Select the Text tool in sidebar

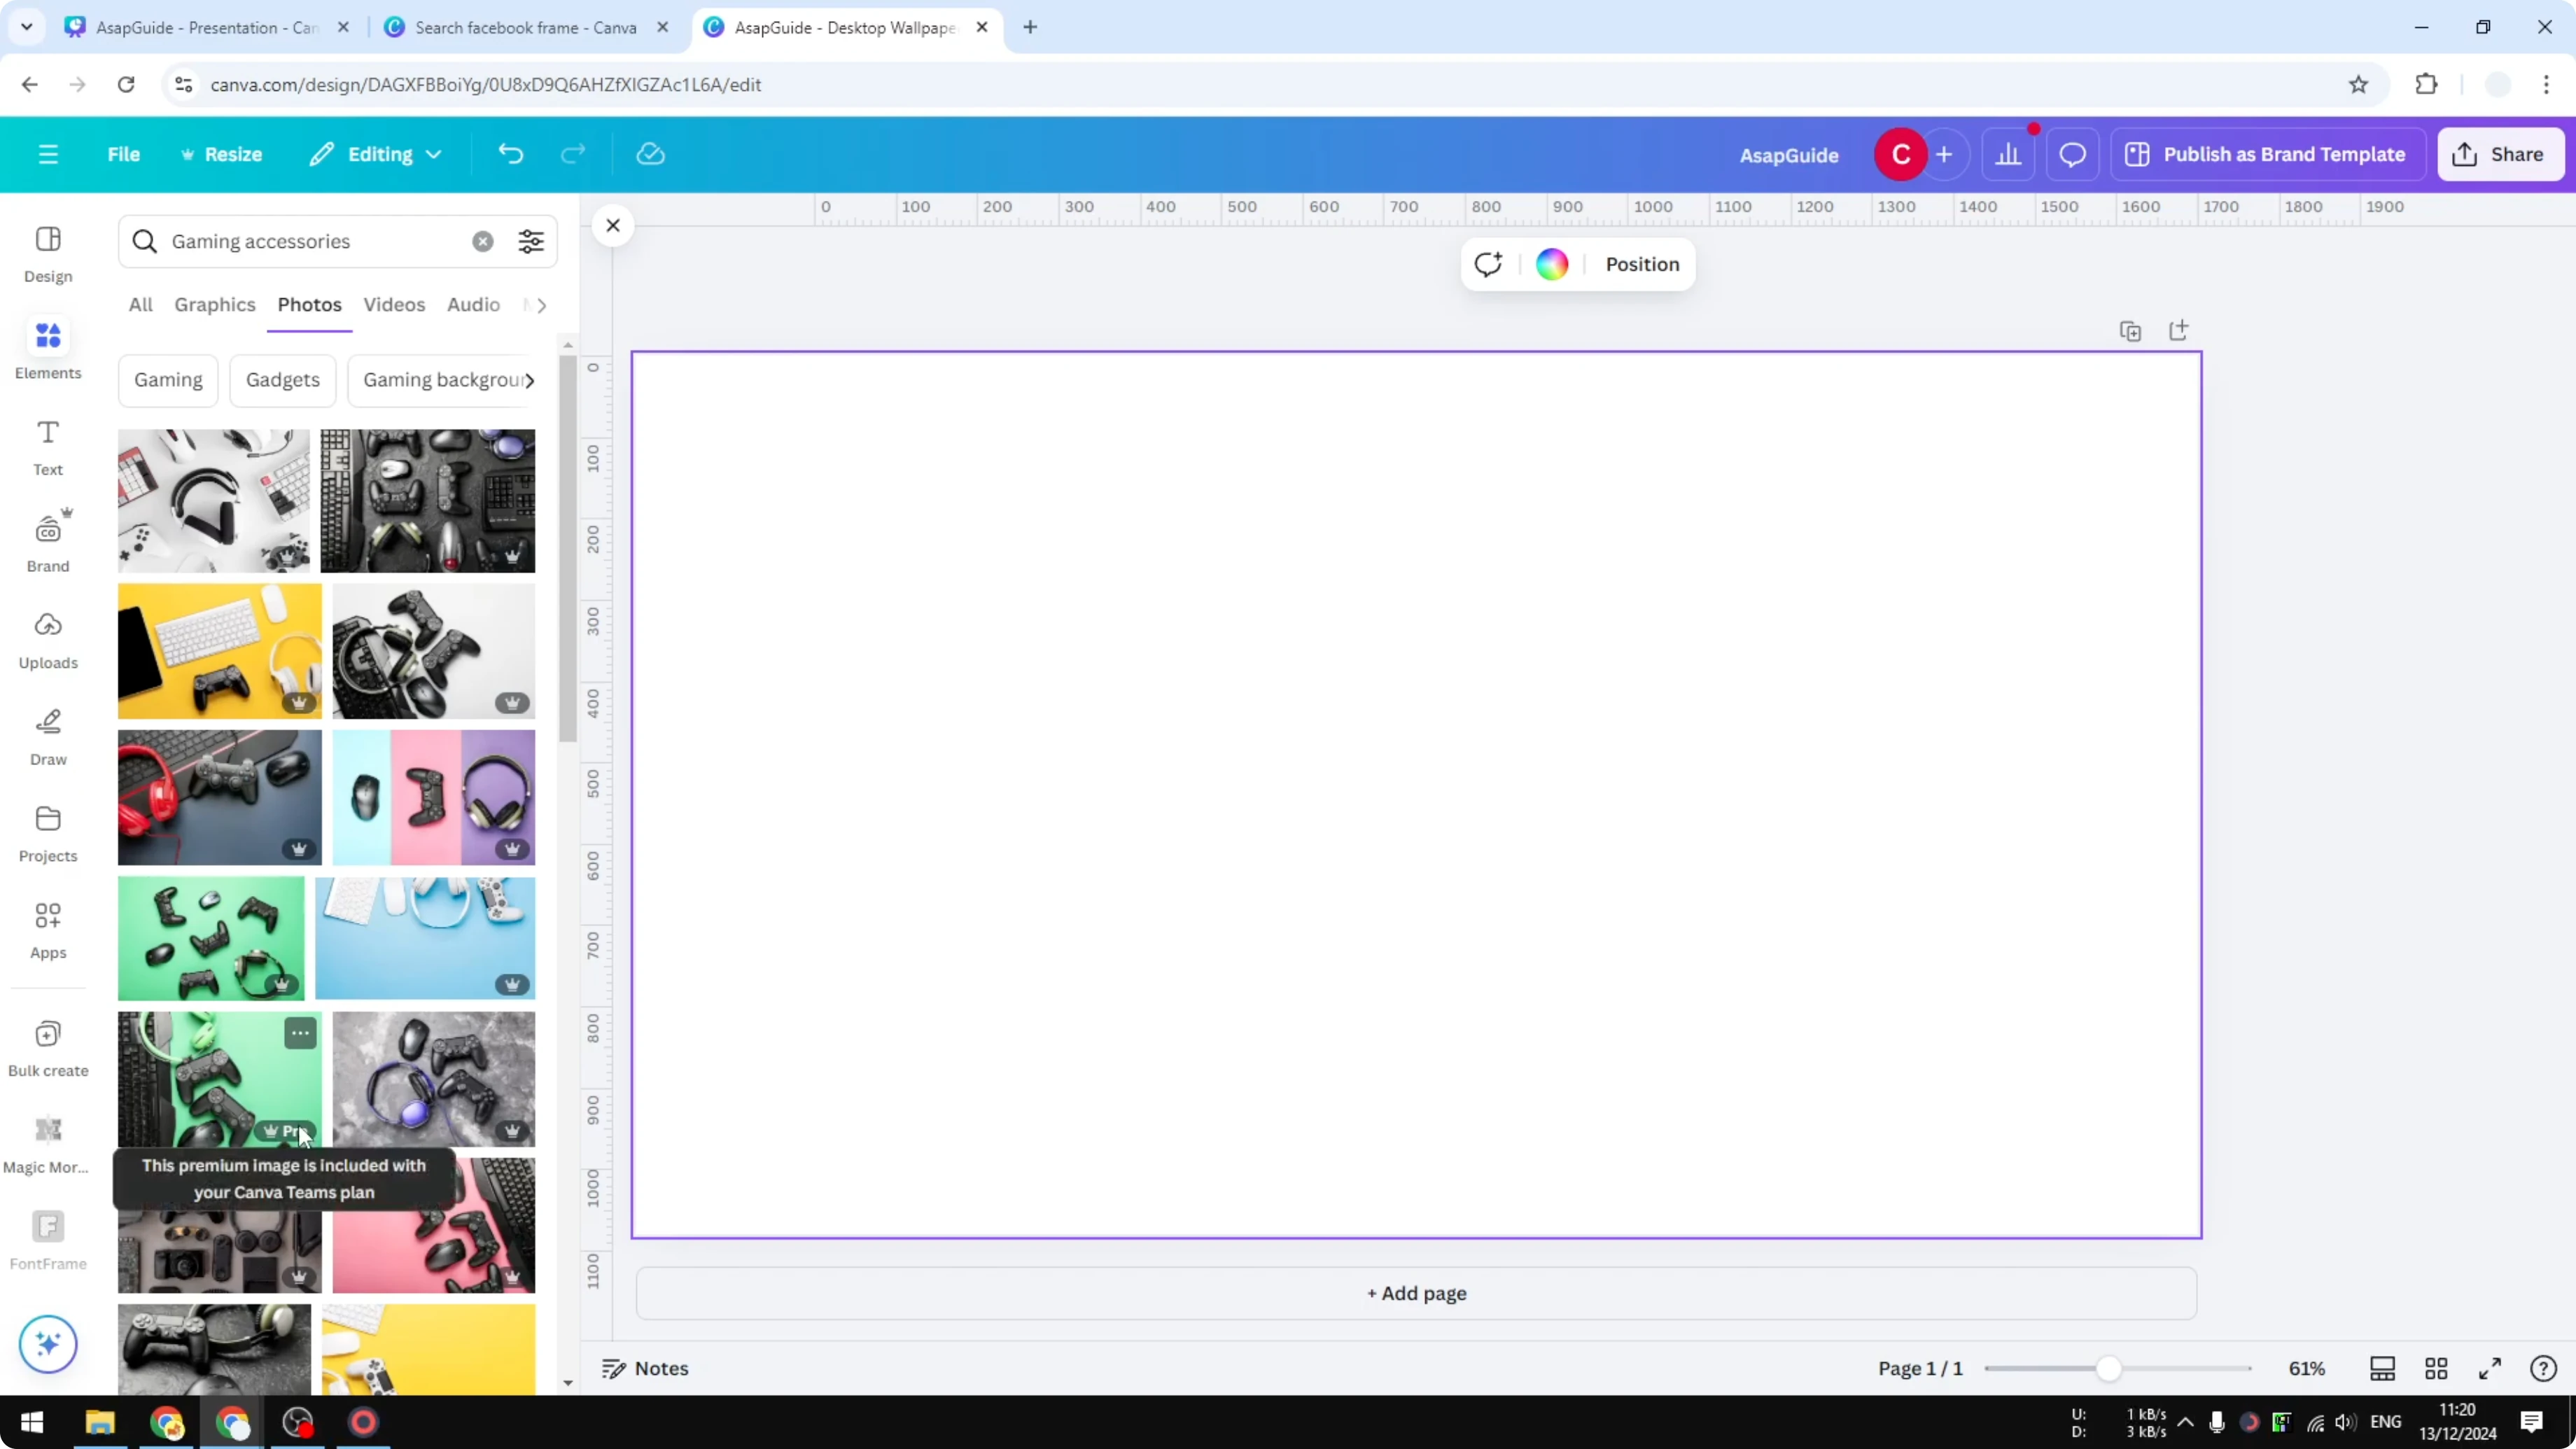(x=47, y=445)
